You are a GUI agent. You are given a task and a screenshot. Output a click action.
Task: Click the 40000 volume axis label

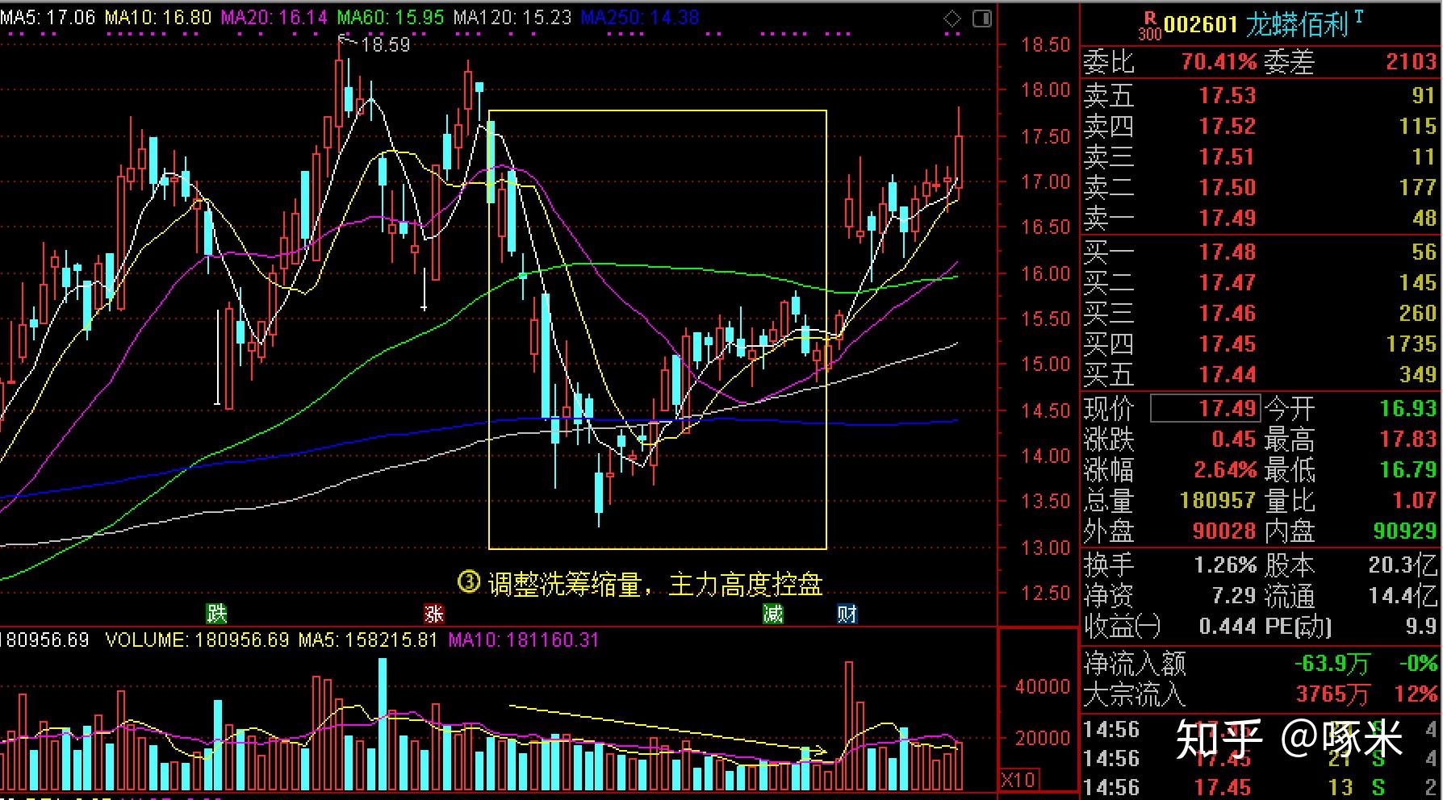click(x=1043, y=687)
